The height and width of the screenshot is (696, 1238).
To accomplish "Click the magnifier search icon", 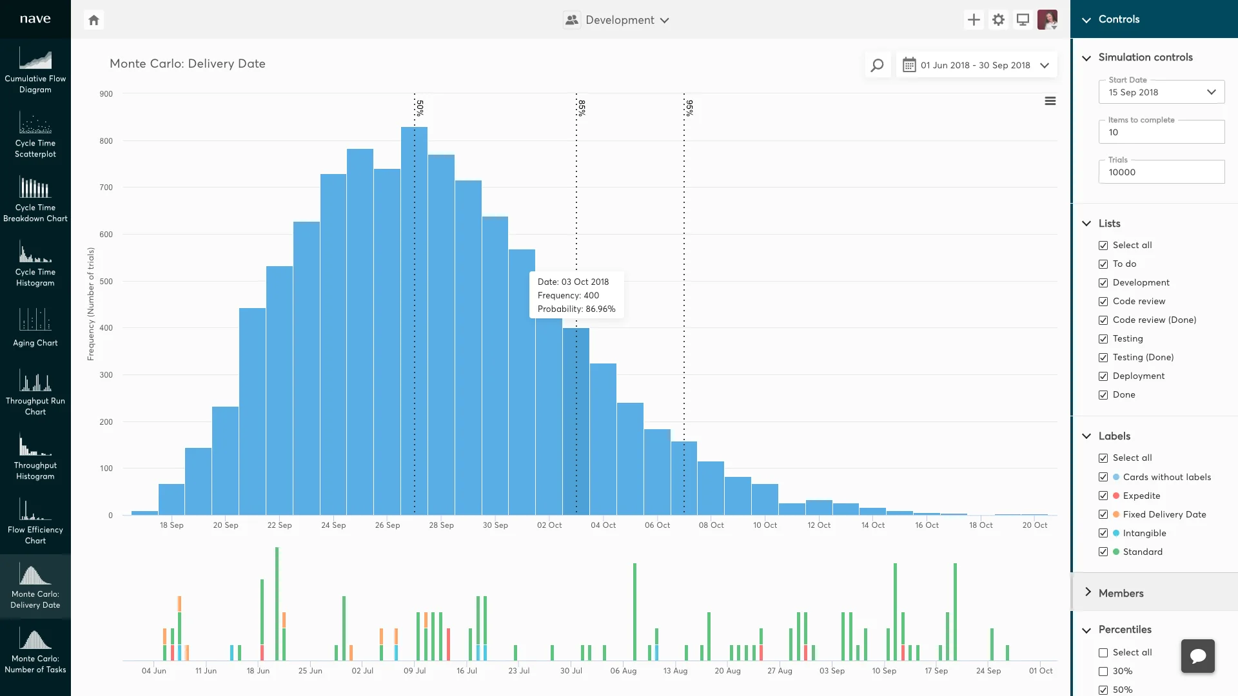I will (877, 65).
